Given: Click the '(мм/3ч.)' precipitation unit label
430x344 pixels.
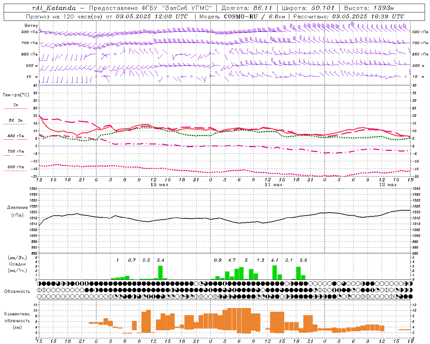Looking at the screenshot, I should coord(17,258).
